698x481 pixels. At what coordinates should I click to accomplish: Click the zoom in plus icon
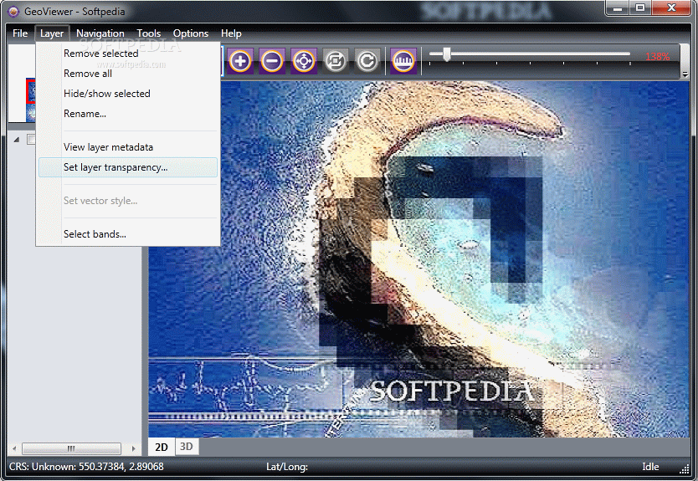(x=240, y=60)
